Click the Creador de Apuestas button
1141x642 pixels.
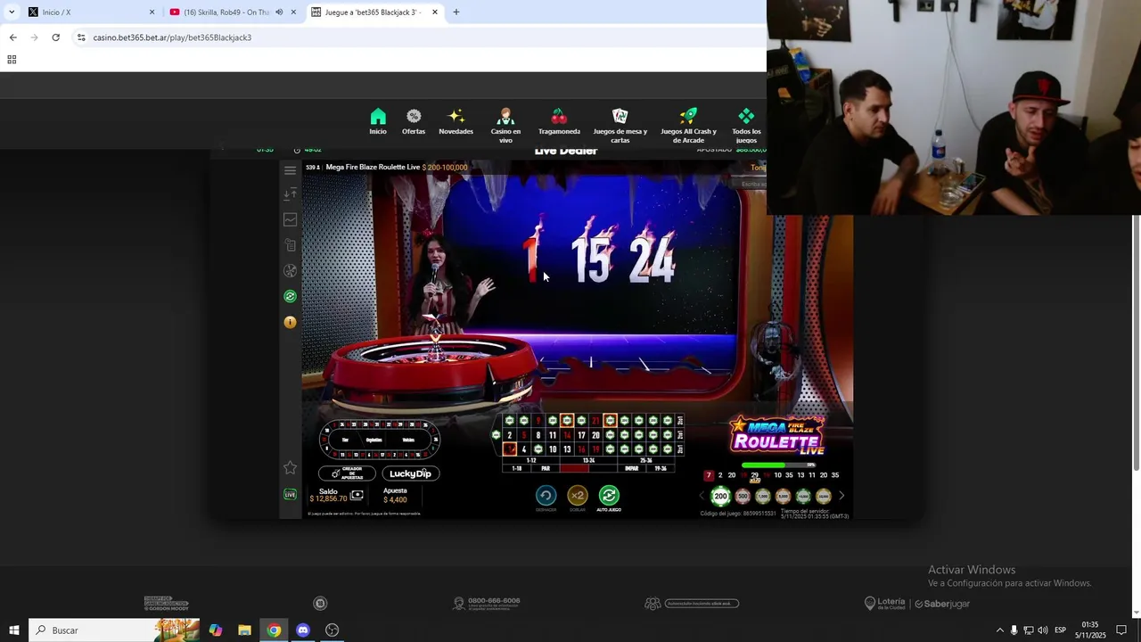[347, 473]
